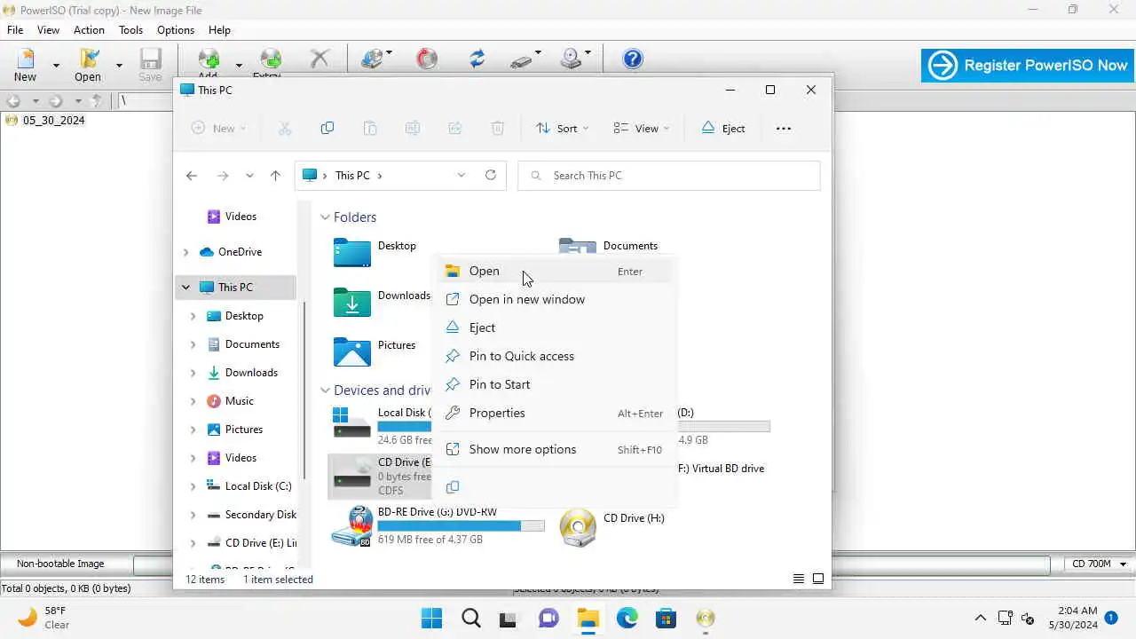Open Microsoft Store from the taskbar
Screen dimensions: 1136x639
pos(667,618)
